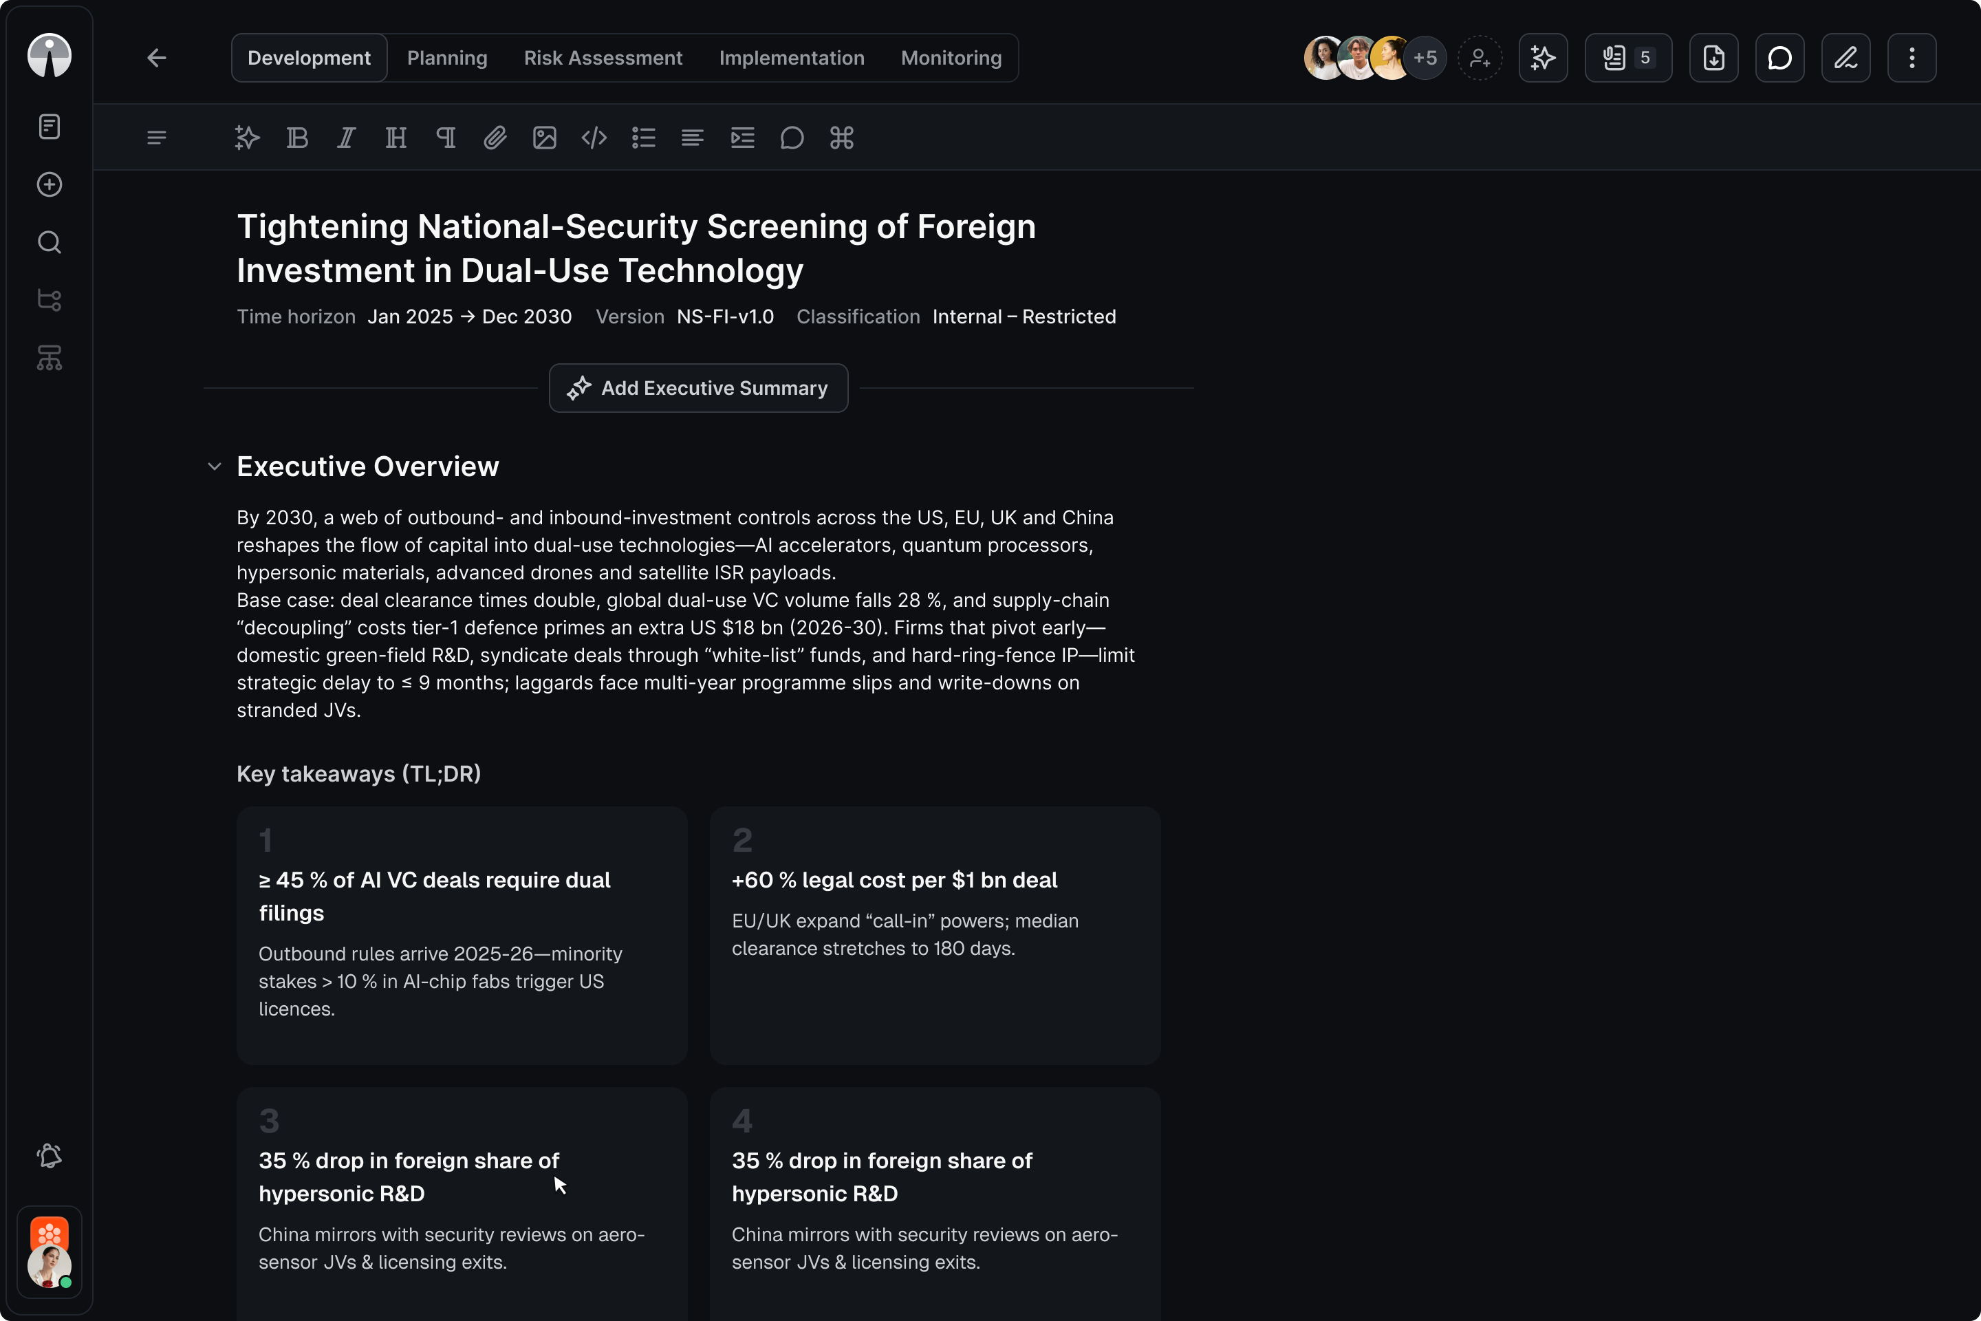This screenshot has width=1981, height=1321.
Task: Click the heading style icon
Action: click(x=396, y=138)
